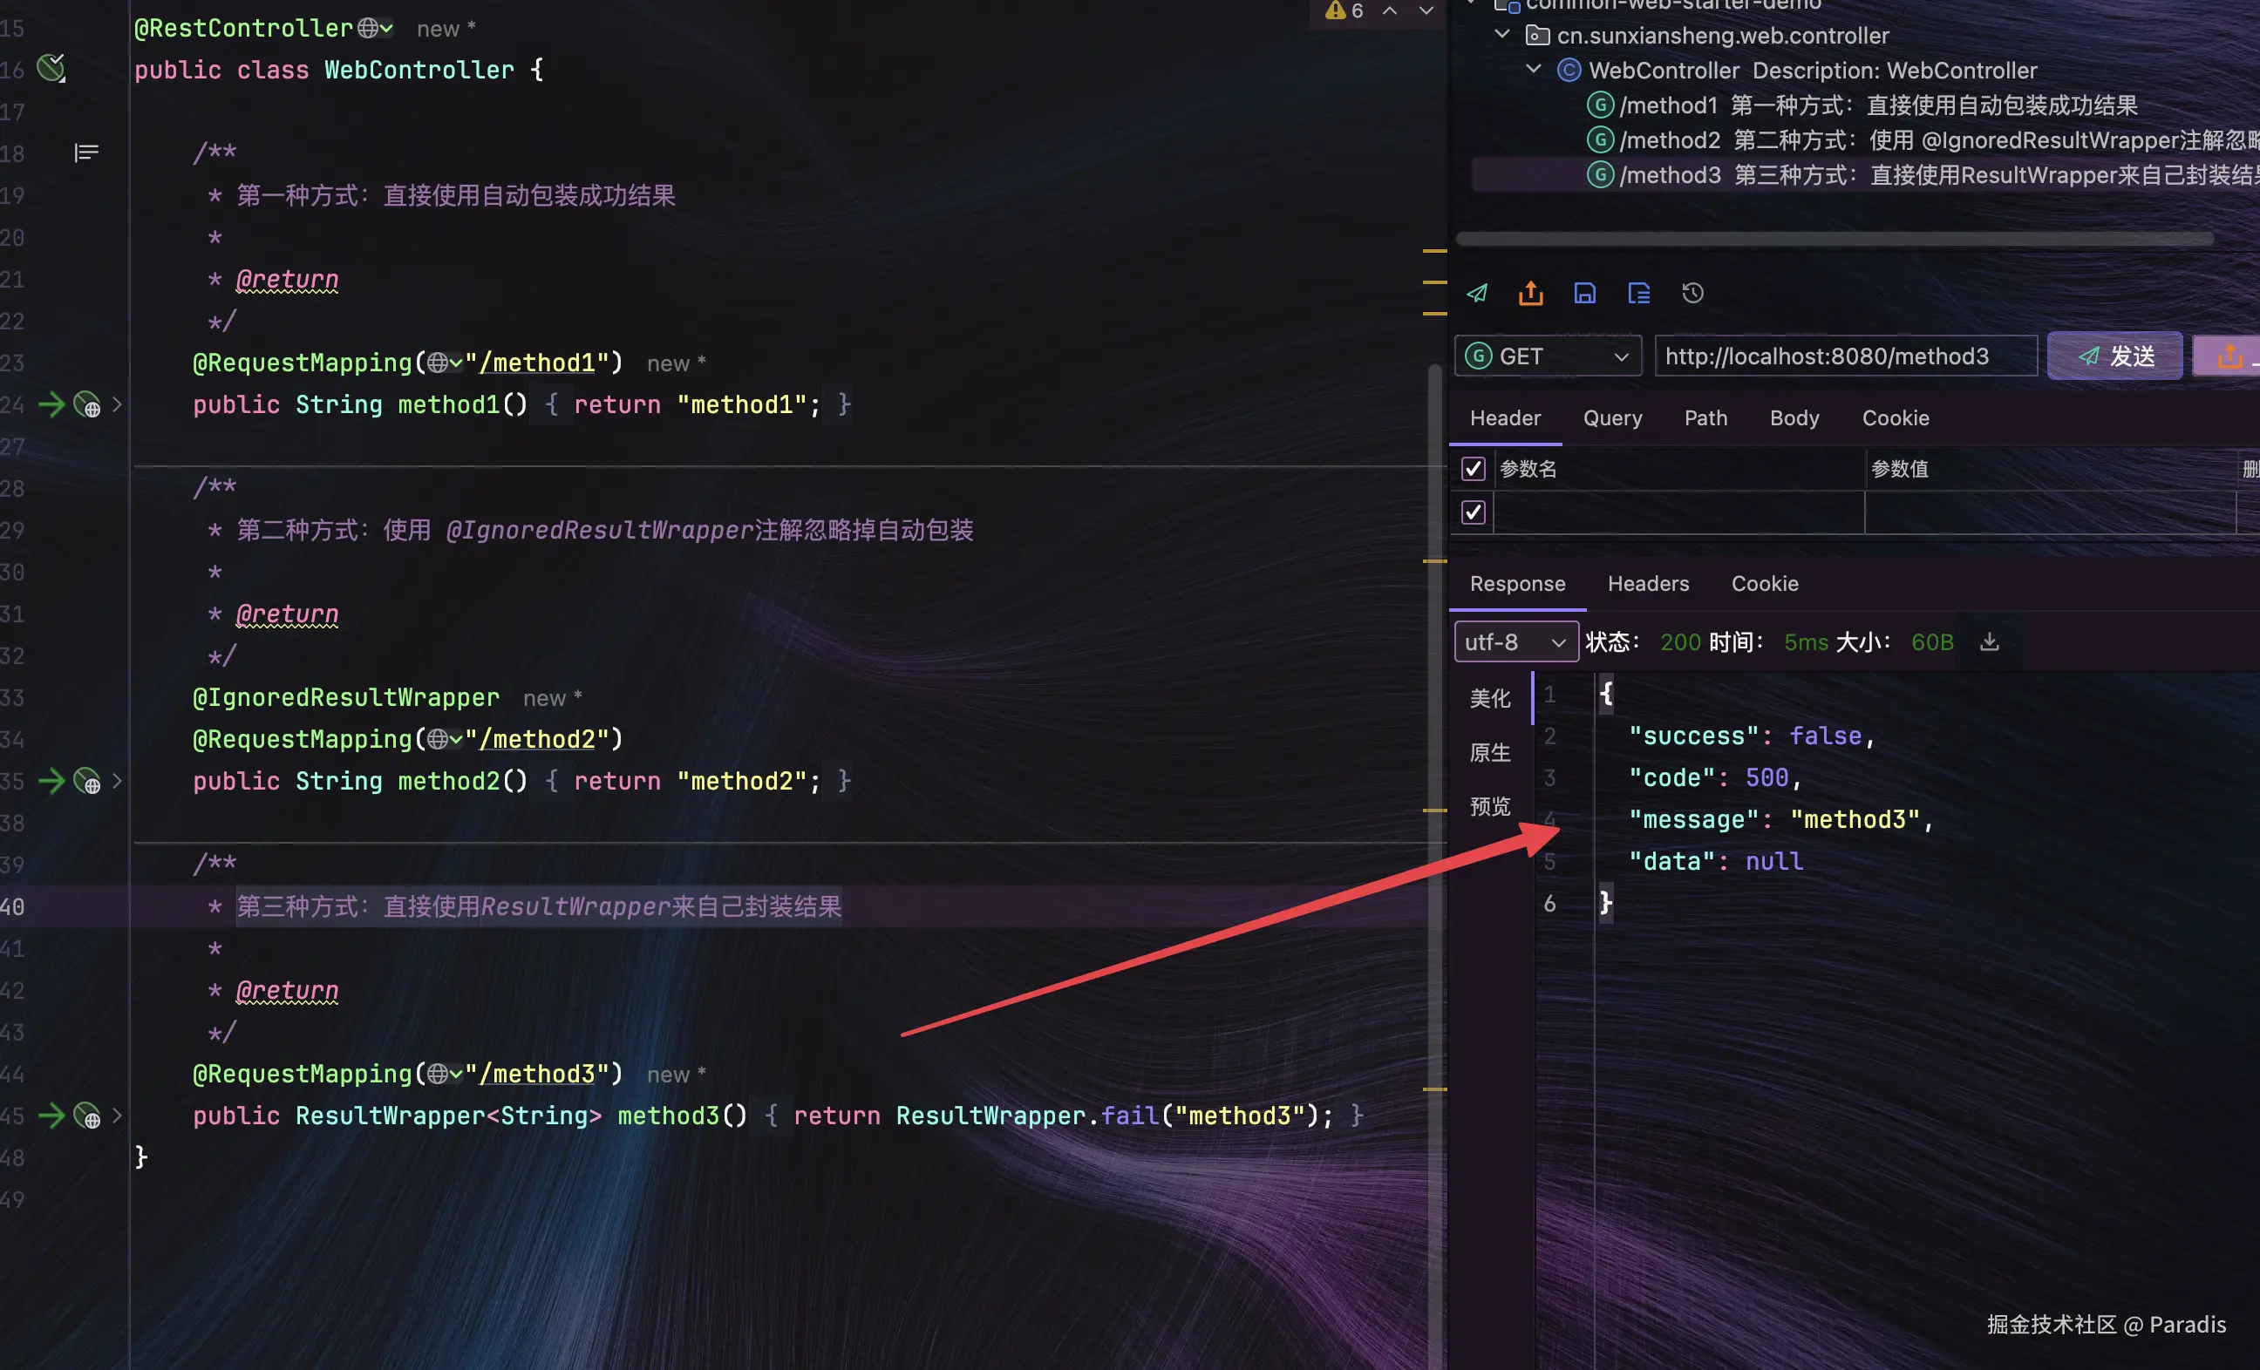Click the blue save floppy icon

click(1585, 294)
